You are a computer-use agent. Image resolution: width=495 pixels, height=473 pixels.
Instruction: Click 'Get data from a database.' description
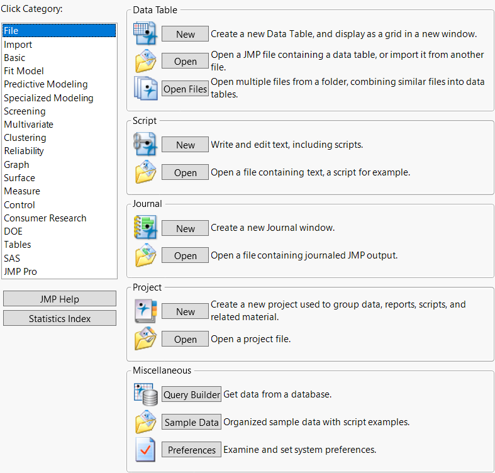click(277, 394)
